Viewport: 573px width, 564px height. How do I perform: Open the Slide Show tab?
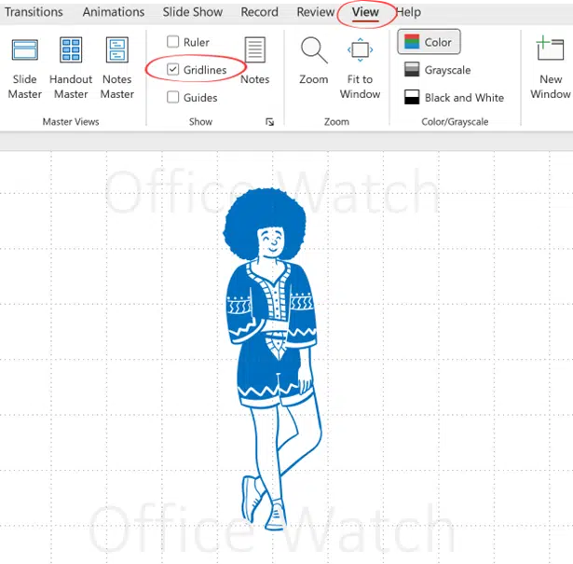click(x=193, y=12)
